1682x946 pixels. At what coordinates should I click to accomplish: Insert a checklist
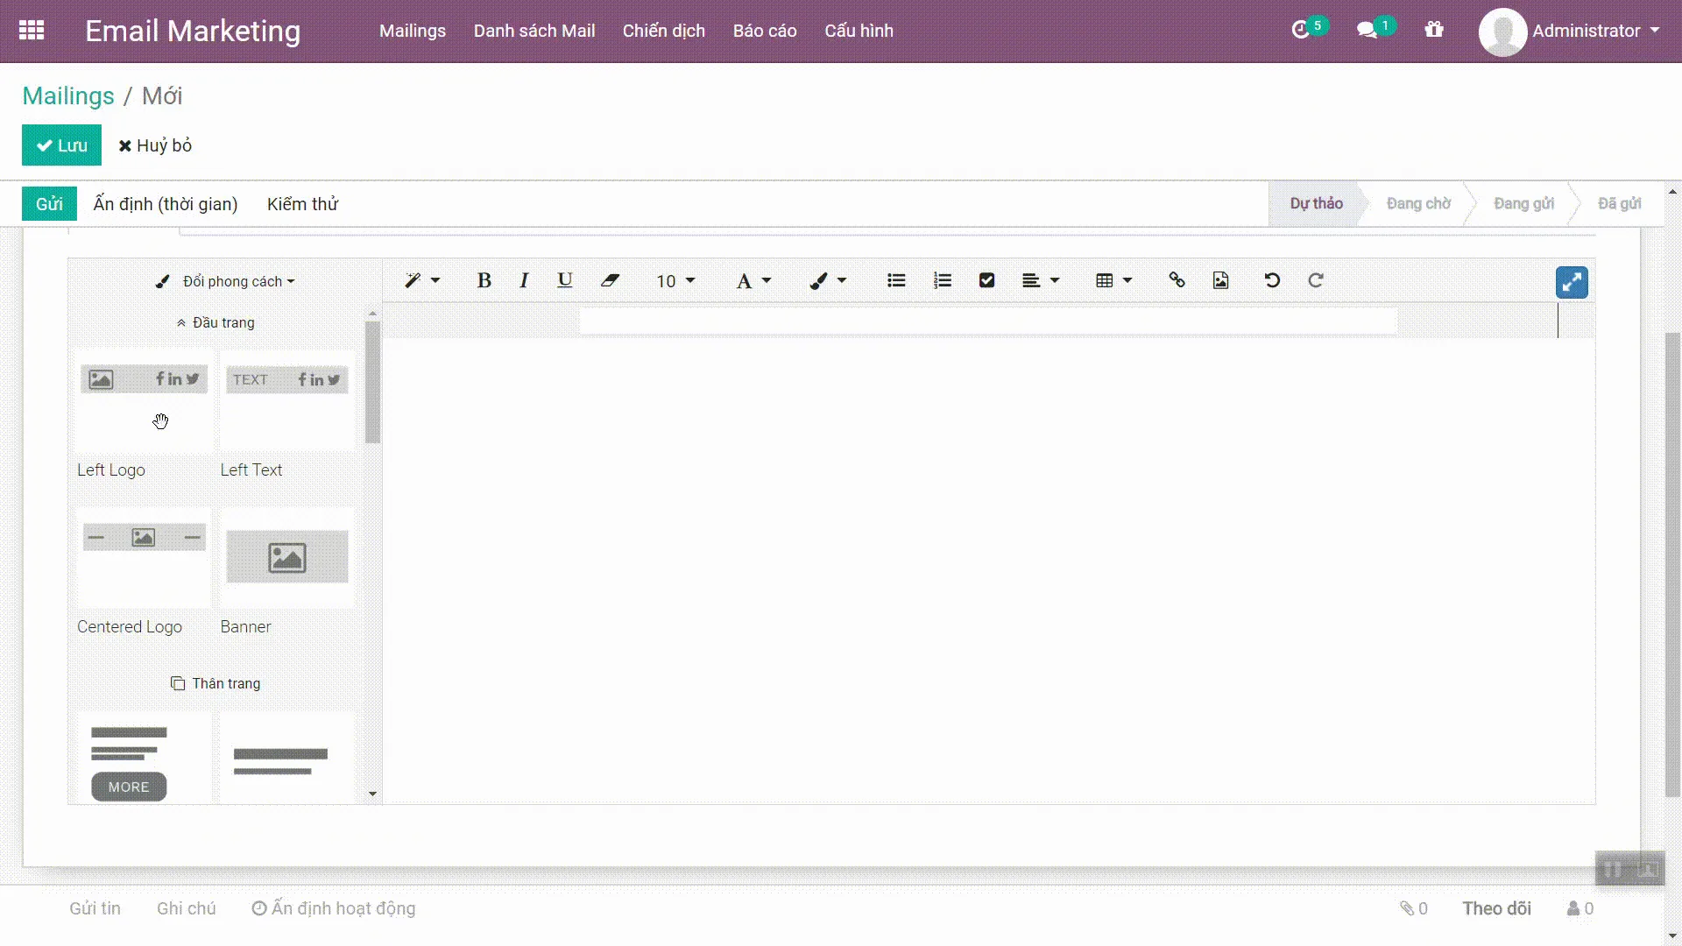pyautogui.click(x=987, y=280)
